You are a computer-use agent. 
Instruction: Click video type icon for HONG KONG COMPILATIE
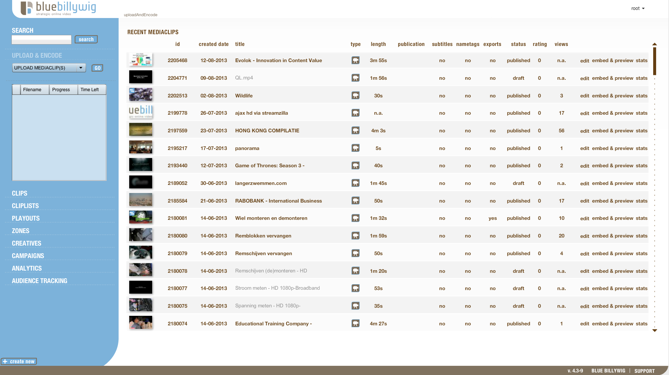tap(355, 131)
